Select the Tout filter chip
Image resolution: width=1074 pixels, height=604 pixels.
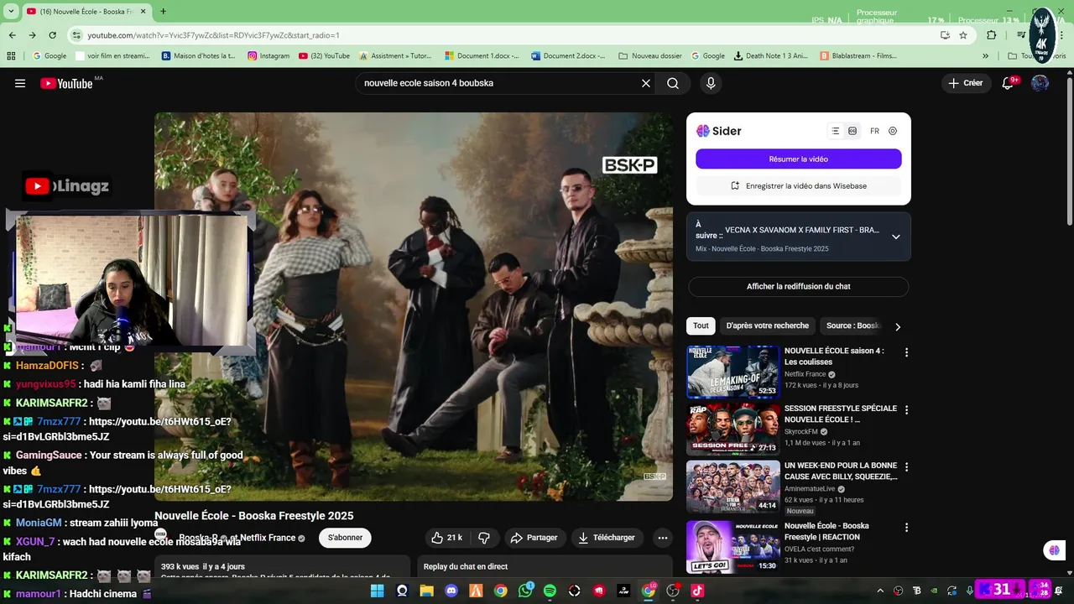click(701, 325)
